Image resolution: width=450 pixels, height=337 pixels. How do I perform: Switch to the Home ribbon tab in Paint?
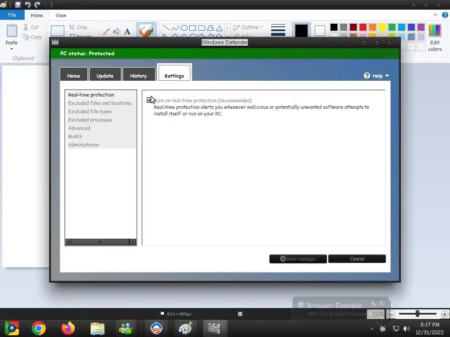[x=37, y=15]
